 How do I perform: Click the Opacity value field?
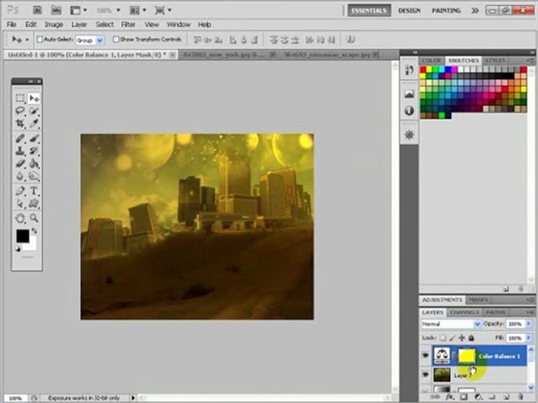point(516,324)
